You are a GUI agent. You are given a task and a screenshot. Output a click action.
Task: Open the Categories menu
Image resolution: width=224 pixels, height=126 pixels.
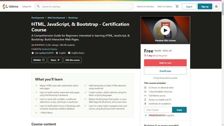coord(27,7)
